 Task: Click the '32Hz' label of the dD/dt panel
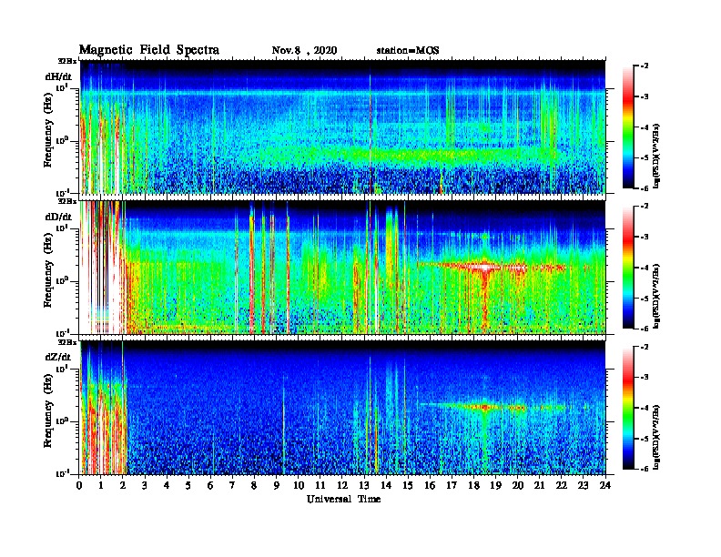click(67, 201)
